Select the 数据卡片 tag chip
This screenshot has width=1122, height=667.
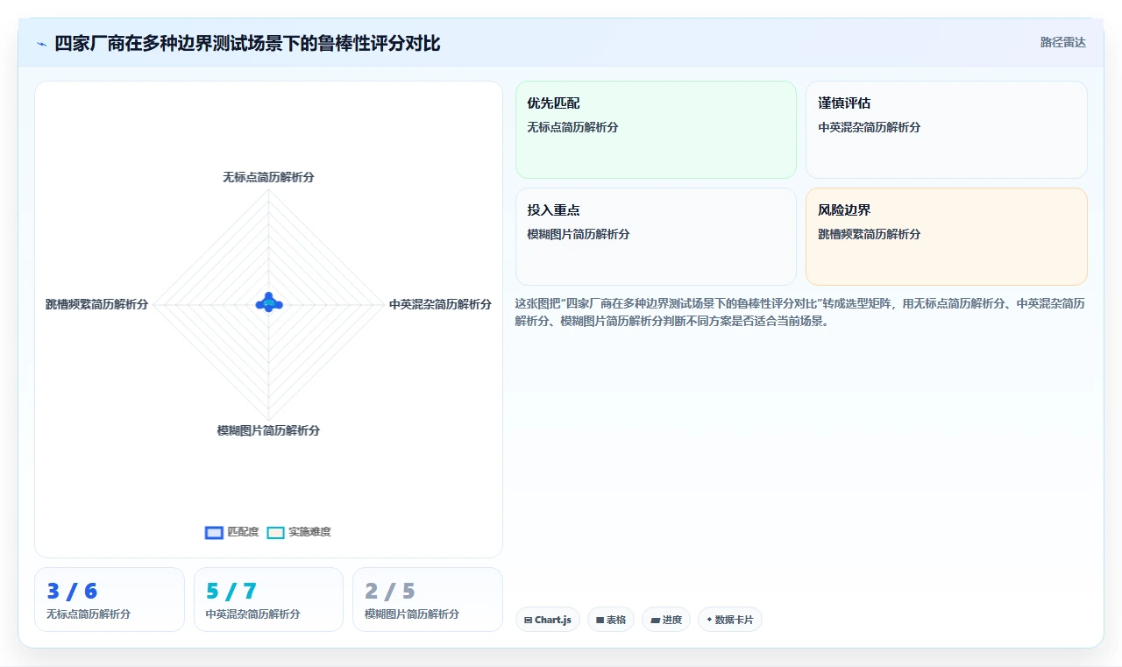pyautogui.click(x=729, y=620)
